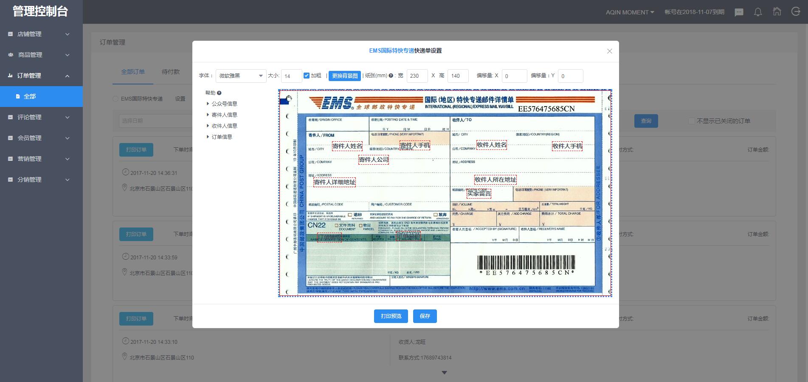Toggle the 加粗 bold checkbox

(307, 76)
